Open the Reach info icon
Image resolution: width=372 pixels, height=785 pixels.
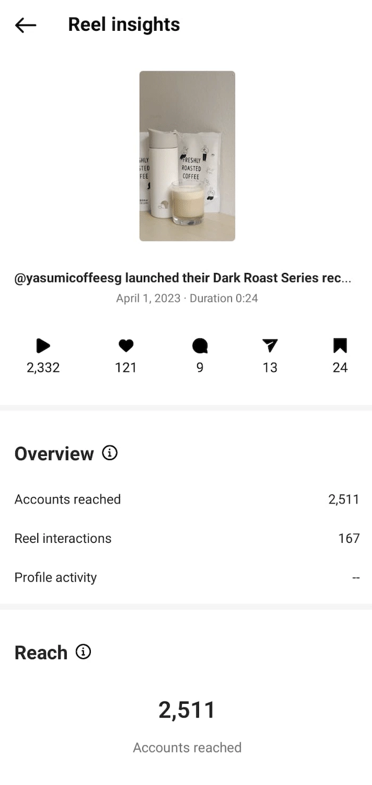(83, 652)
